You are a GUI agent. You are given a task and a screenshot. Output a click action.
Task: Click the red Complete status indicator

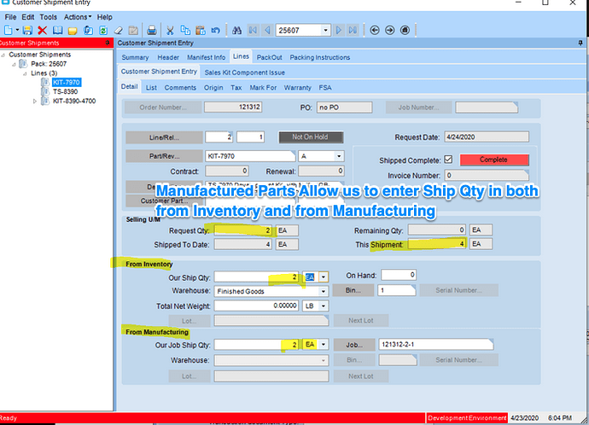[494, 160]
